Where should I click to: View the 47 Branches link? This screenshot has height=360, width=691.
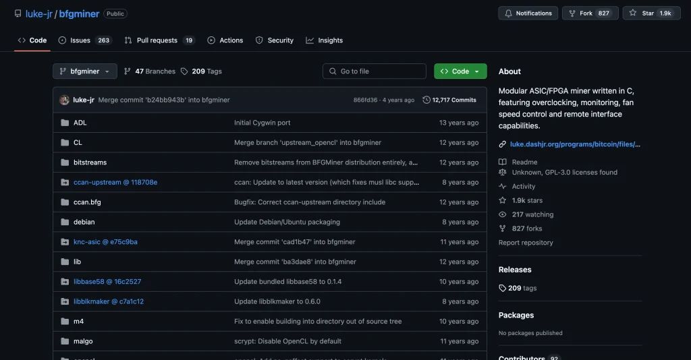click(x=150, y=71)
